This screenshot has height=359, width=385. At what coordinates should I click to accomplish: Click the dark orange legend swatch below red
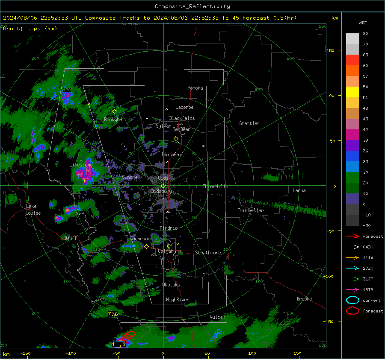pyautogui.click(x=352, y=70)
